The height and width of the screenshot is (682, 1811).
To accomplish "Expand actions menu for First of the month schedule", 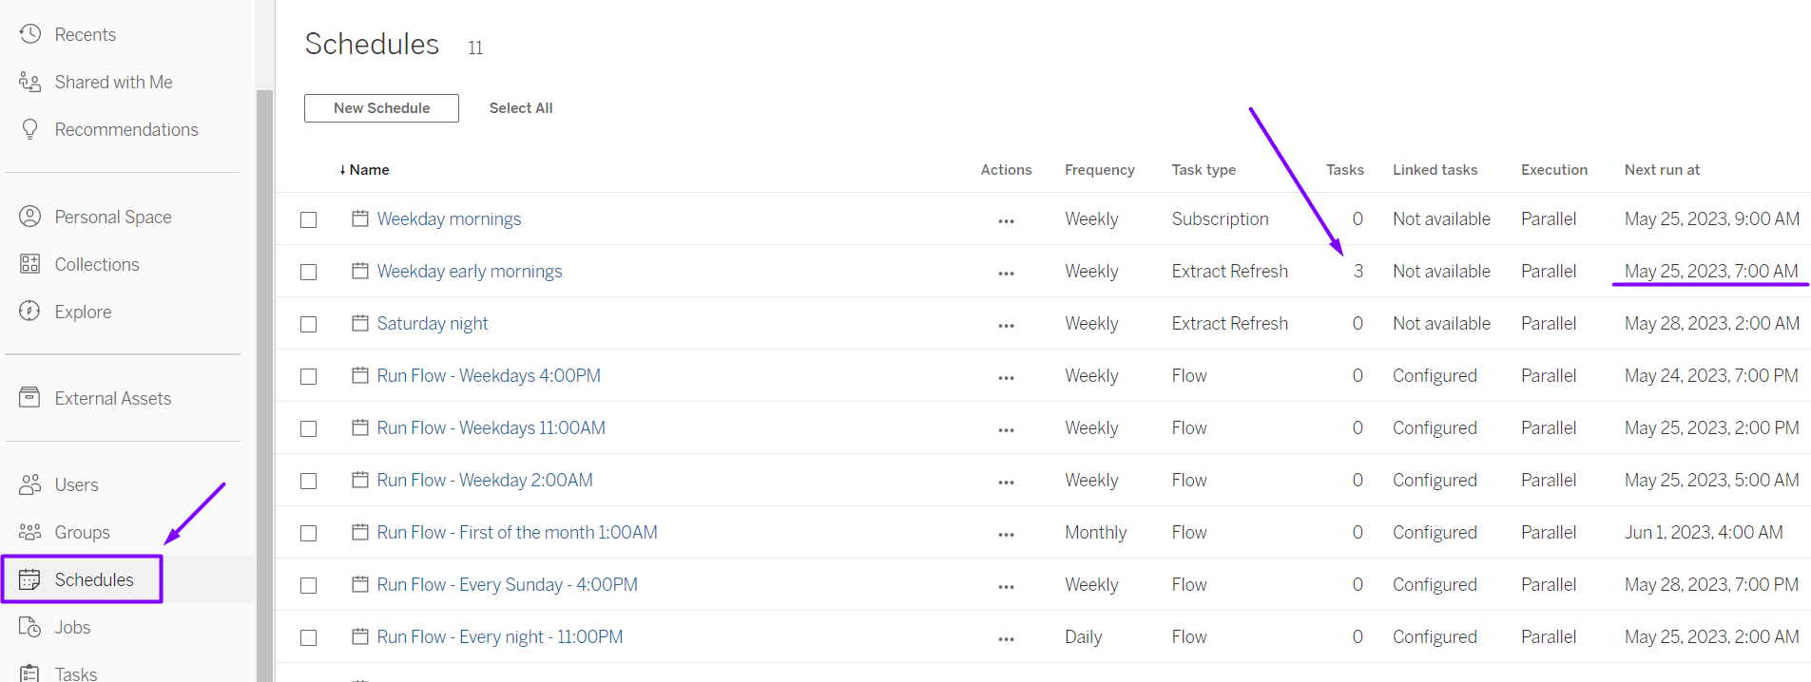I will tap(1006, 534).
